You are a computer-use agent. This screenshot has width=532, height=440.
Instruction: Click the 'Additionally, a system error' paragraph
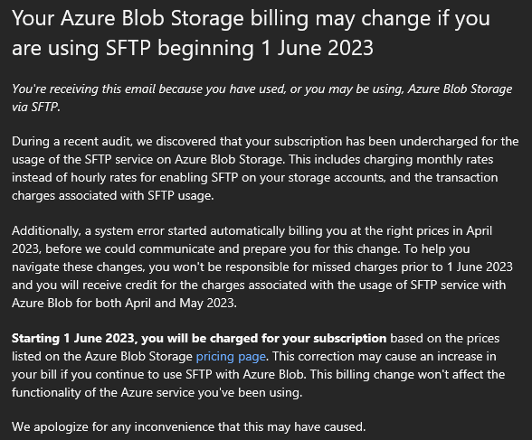click(262, 267)
